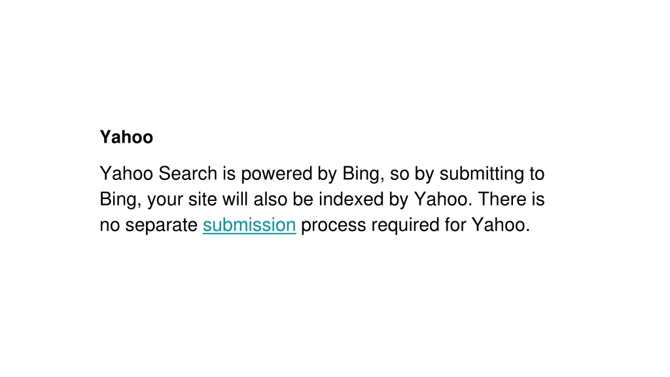This screenshot has width=670, height=377.
Task: Click the word 'Search' in the paragraph
Action: [188, 173]
